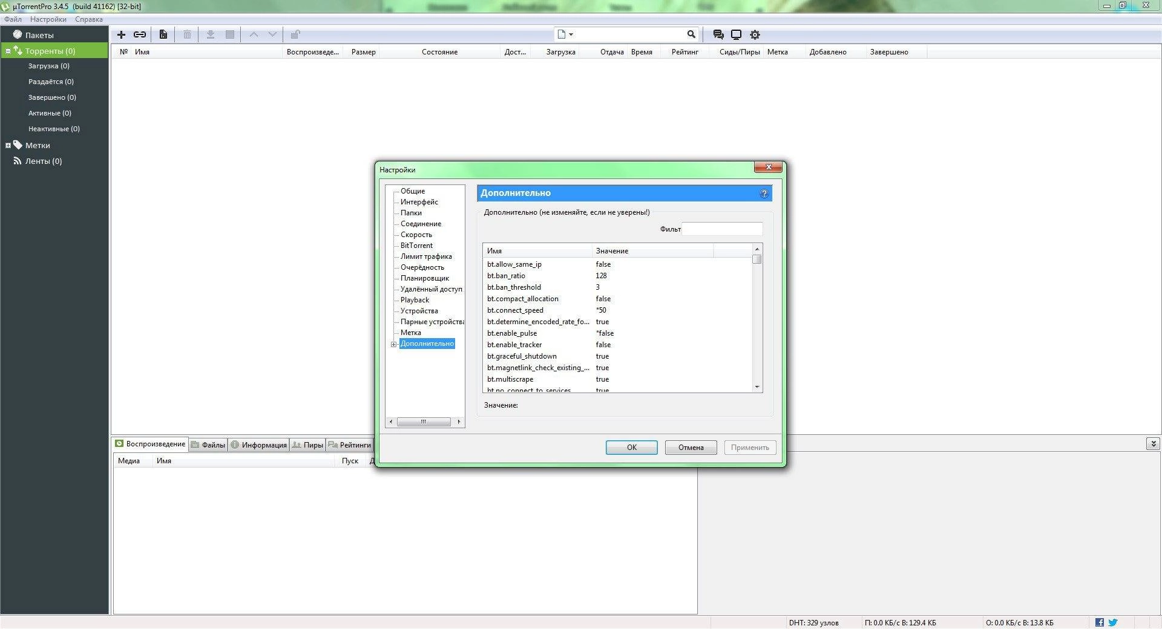Screen dimensions: 1162x629
Task: Expand the Метки tree item
Action: pyautogui.click(x=8, y=145)
